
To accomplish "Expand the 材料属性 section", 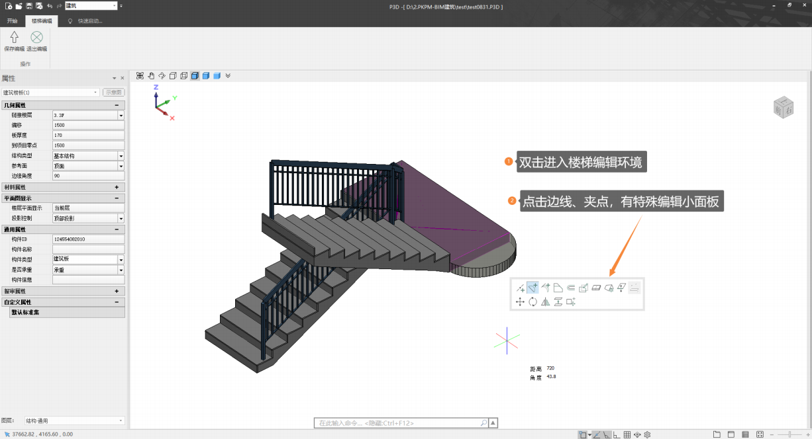I will click(x=117, y=187).
